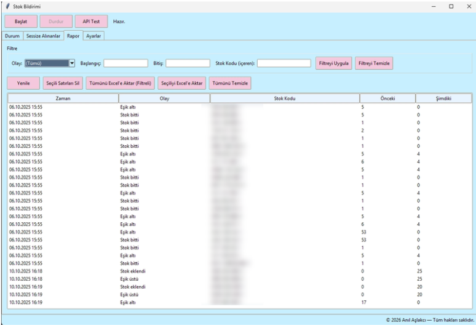Clear filter with Filtreyi Temizle
This screenshot has width=476, height=325.
click(x=374, y=63)
